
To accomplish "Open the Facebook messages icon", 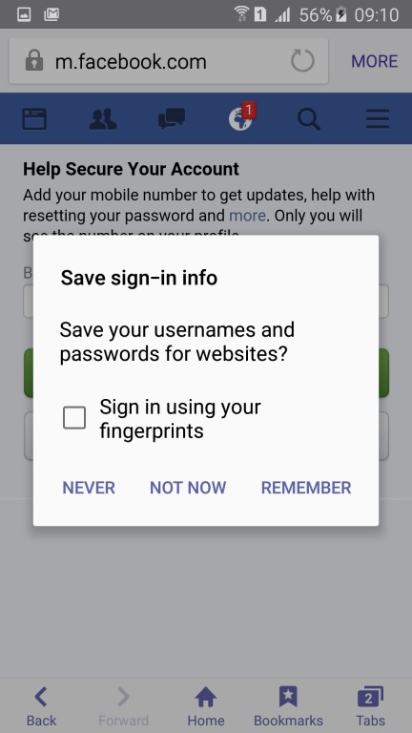I will [x=172, y=118].
